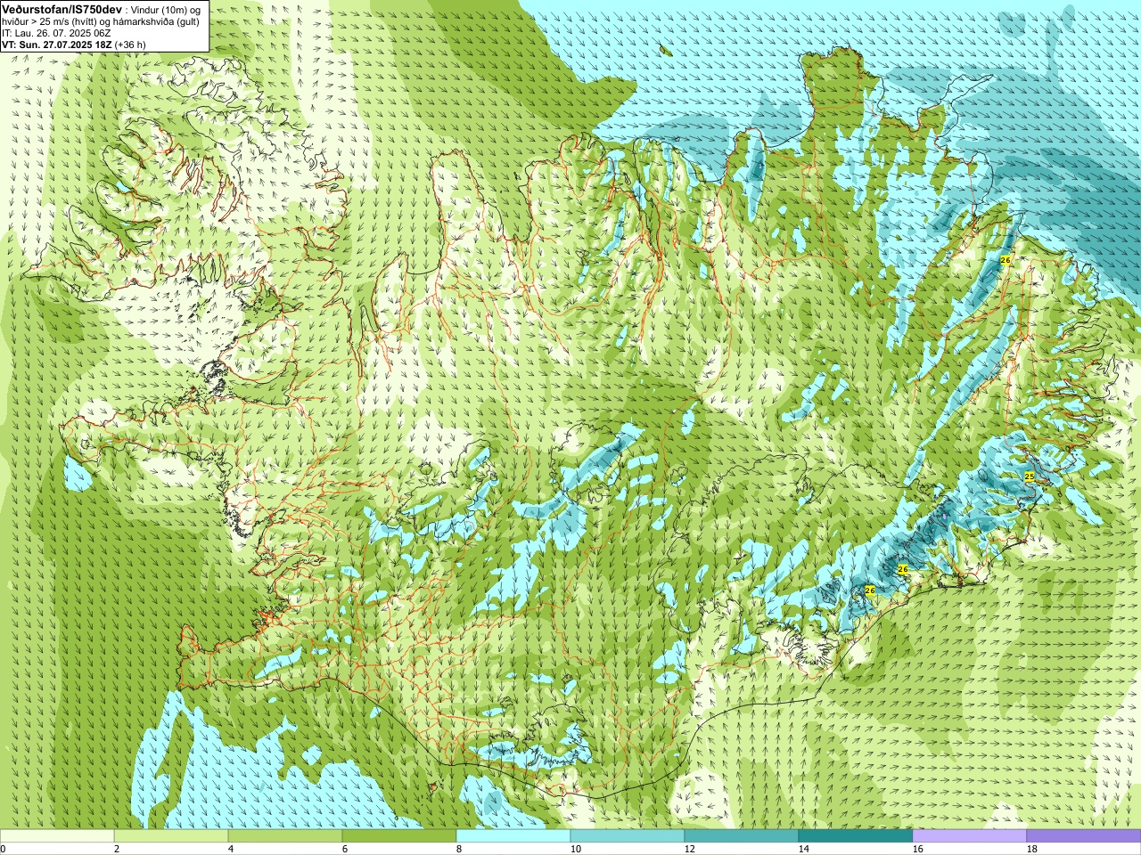Select the light cyan 8–10 m/s legend swatch
Image resolution: width=1141 pixels, height=855 pixels.
coord(513,836)
